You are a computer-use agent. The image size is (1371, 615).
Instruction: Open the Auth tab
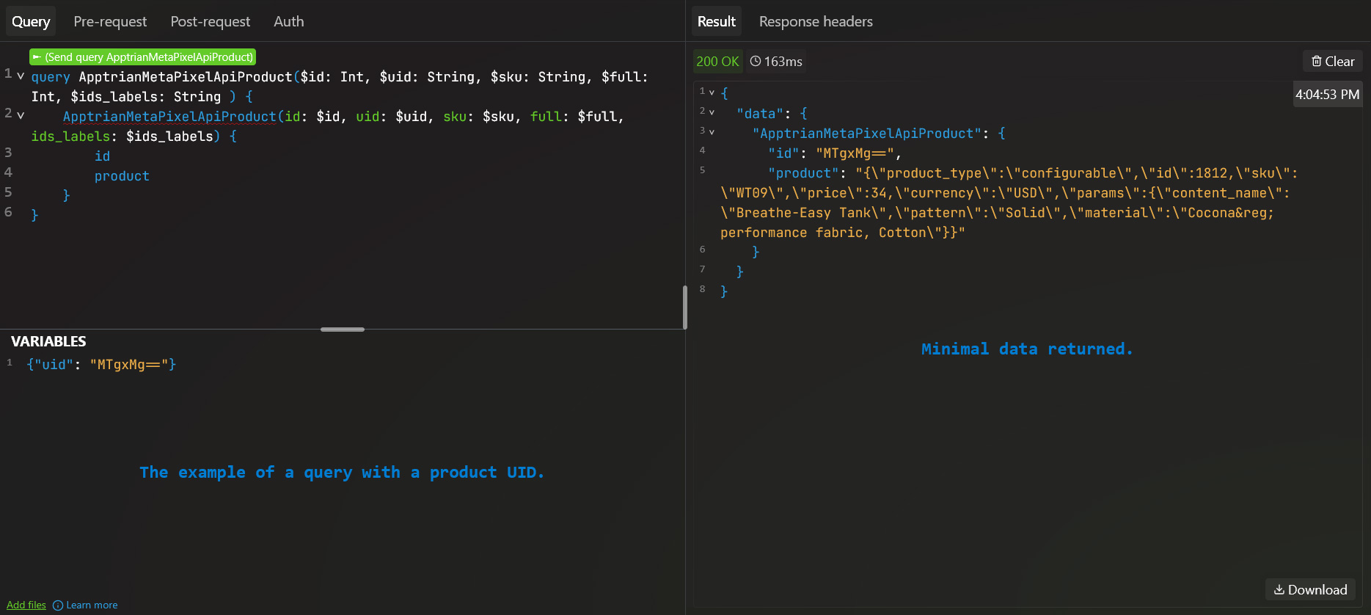[x=289, y=21]
